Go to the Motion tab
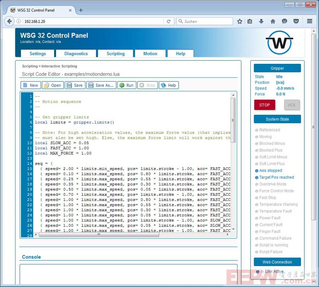This screenshot has width=319, height=287. 150,54
